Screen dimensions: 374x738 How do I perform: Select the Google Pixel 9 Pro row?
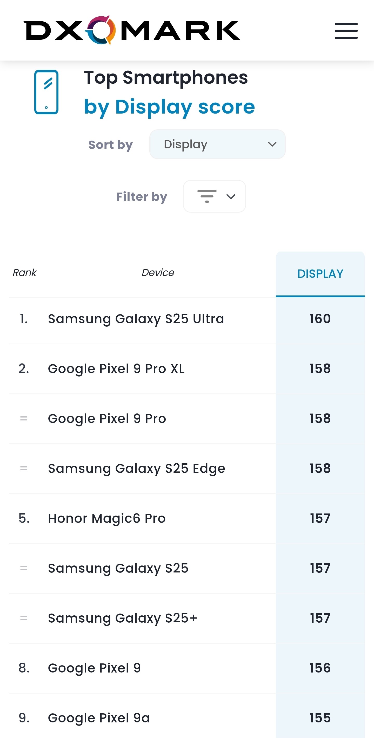click(107, 419)
